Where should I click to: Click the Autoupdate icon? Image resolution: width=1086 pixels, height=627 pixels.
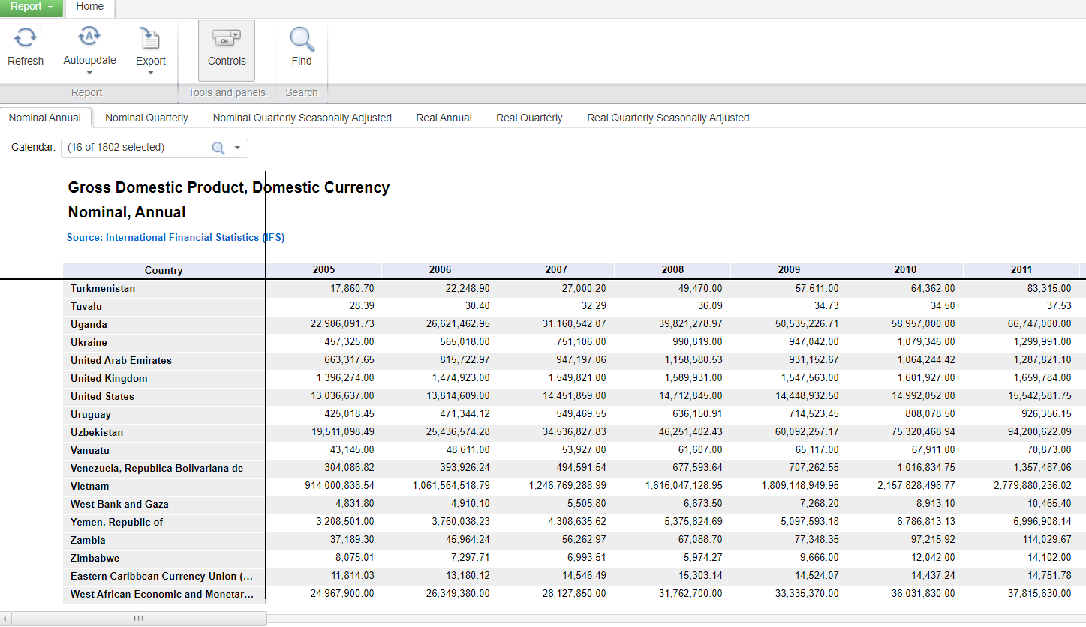point(89,37)
